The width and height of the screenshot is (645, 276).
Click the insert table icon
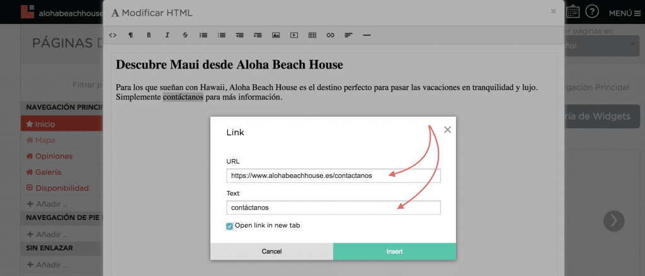tap(312, 35)
